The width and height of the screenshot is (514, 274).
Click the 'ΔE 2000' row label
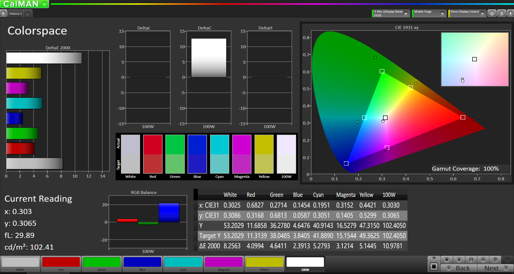(x=210, y=246)
